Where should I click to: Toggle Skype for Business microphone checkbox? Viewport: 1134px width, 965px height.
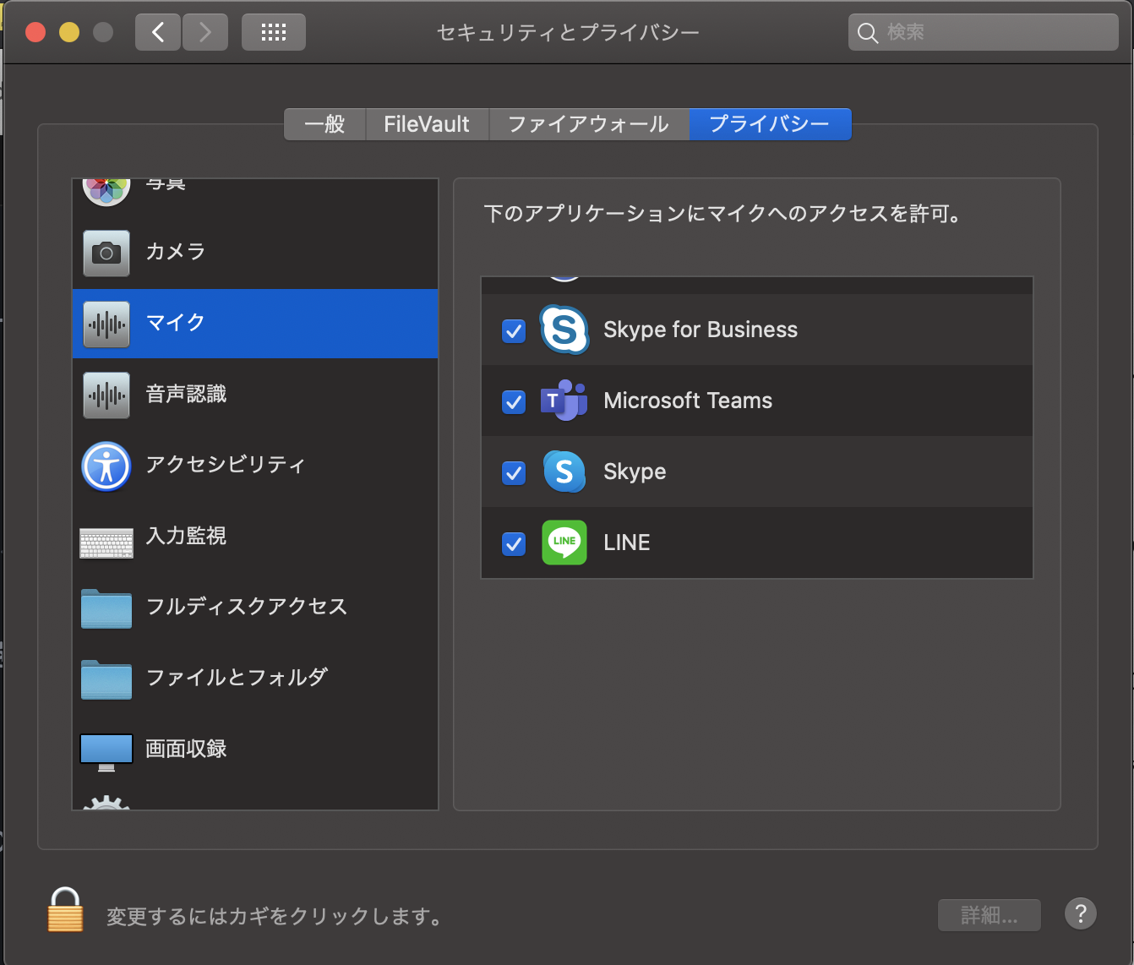[x=514, y=330]
